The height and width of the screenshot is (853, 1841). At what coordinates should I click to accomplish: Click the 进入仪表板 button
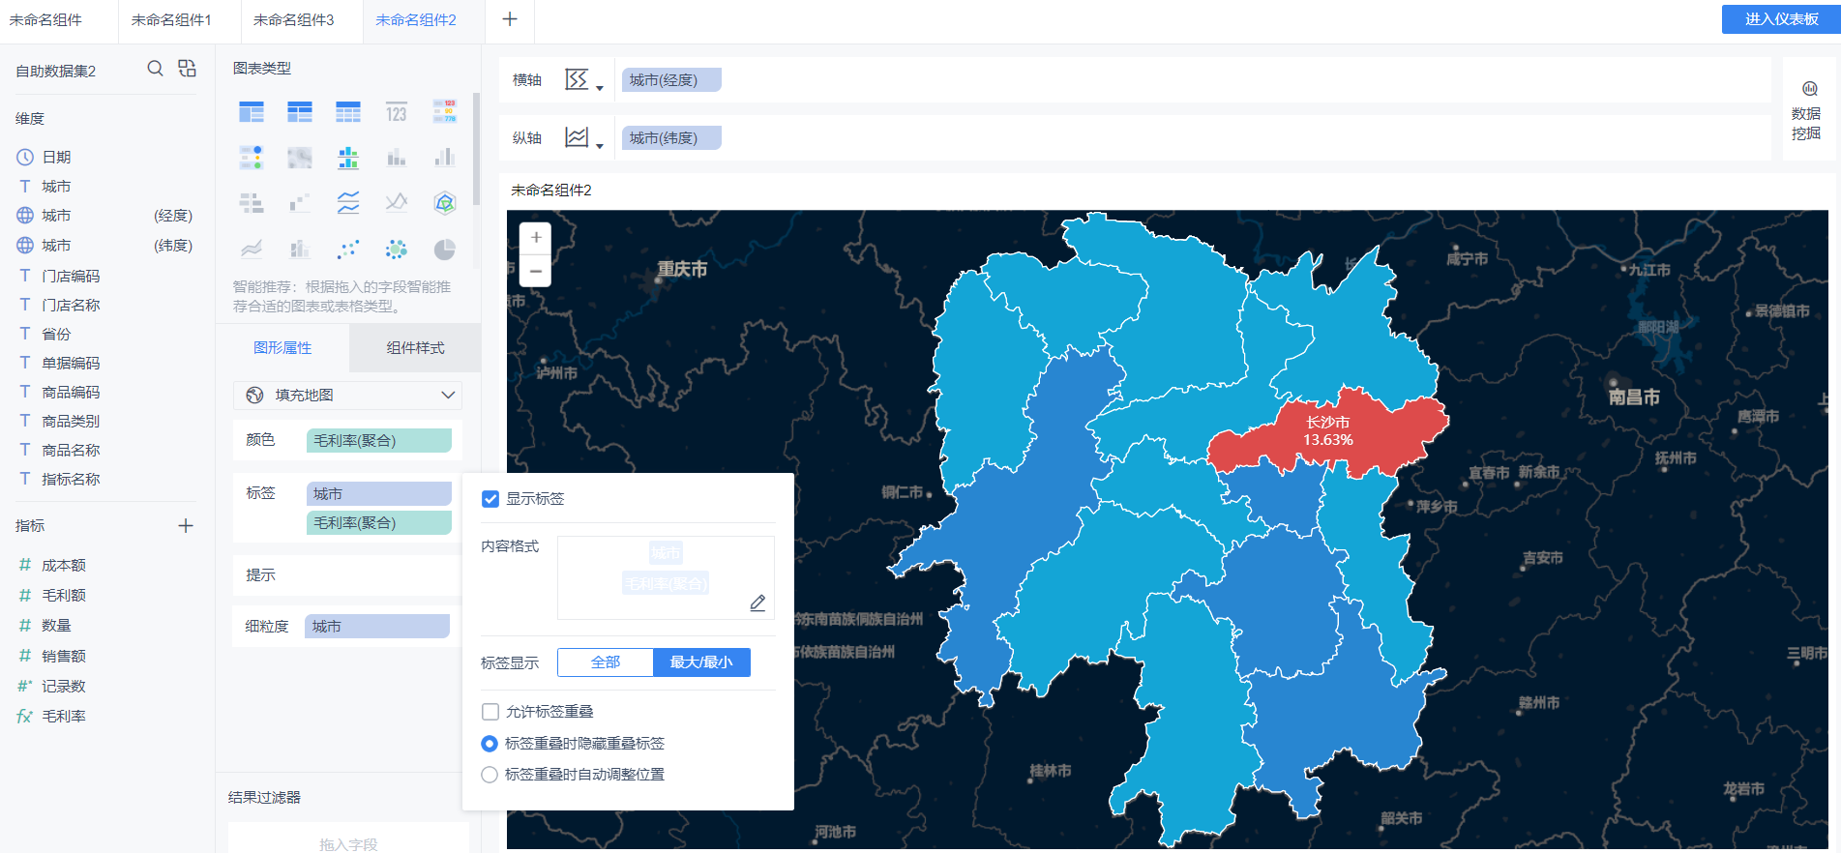point(1780,19)
